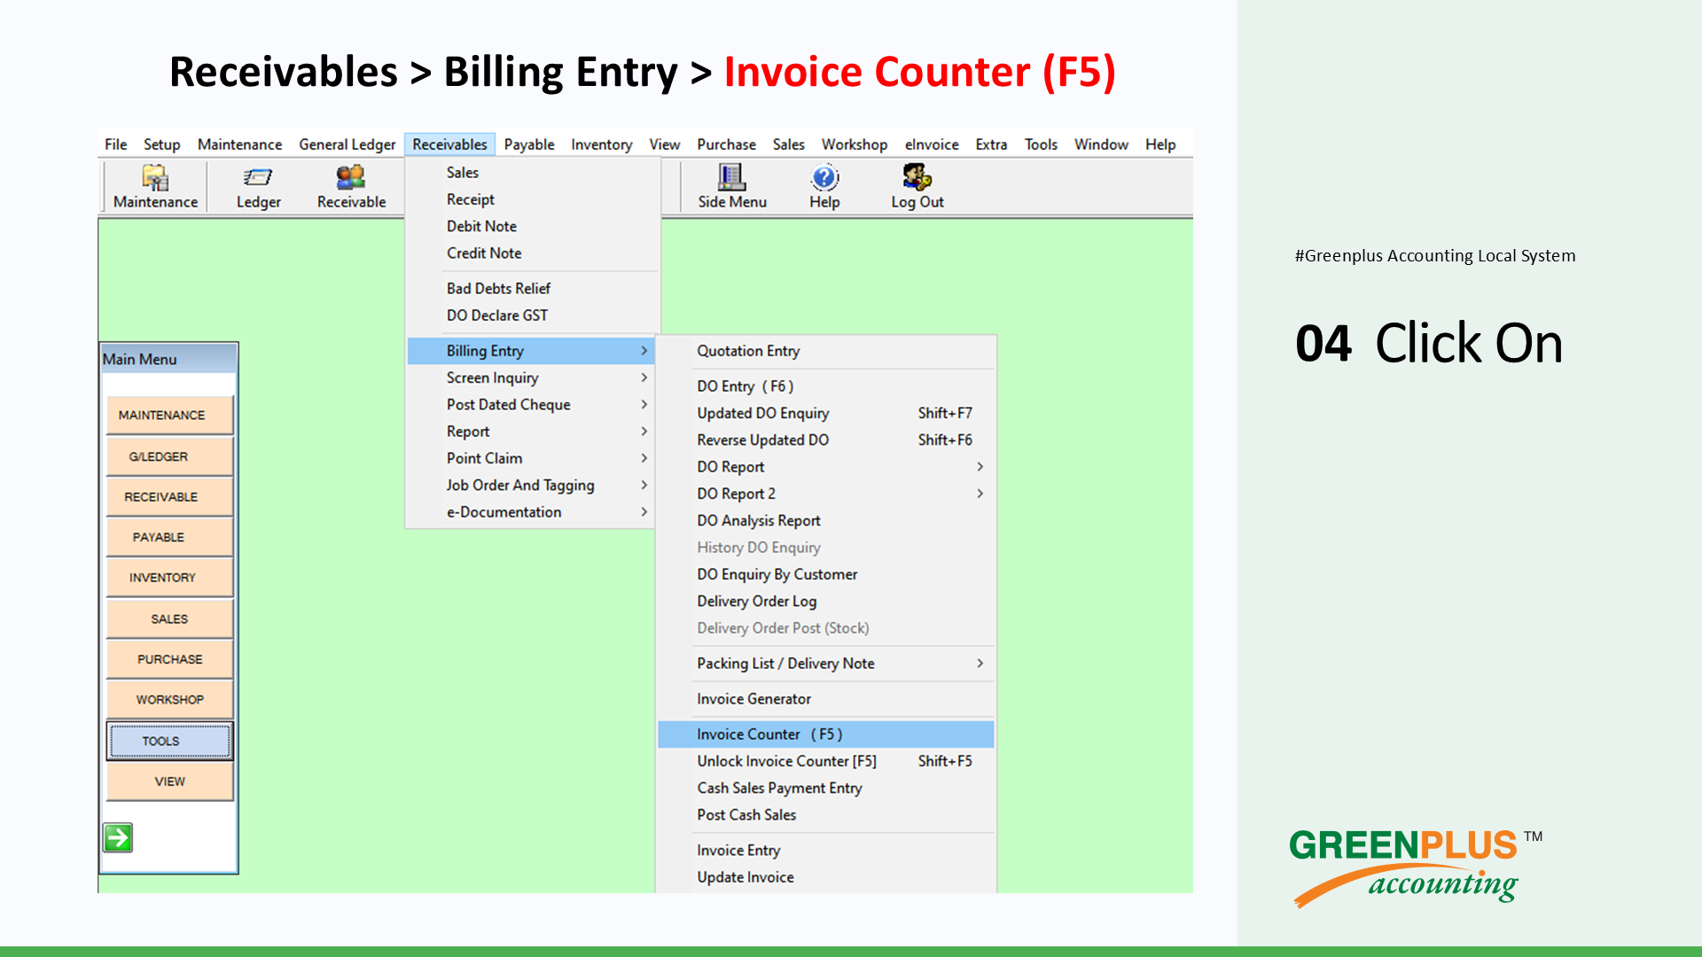Select Receipt from the Receivables menu
1702x957 pixels.
point(532,199)
